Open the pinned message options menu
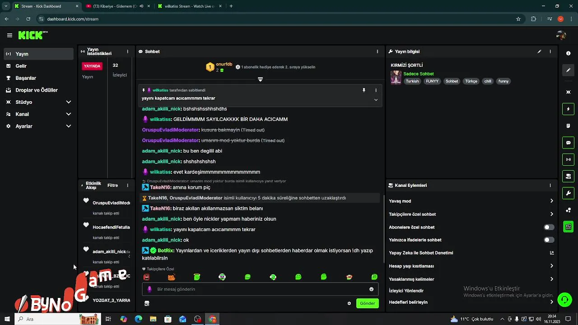The height and width of the screenshot is (325, 578). point(376,90)
